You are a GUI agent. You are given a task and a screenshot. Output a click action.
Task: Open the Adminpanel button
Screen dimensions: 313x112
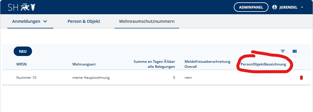(251, 7)
